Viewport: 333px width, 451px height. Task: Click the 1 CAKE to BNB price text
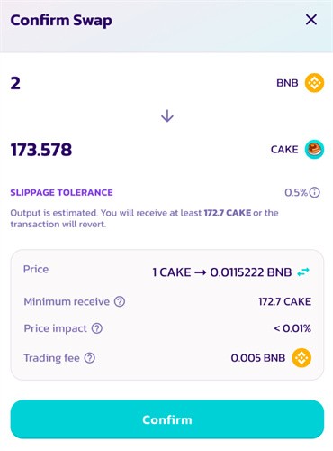(222, 272)
